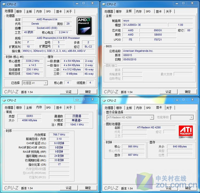Switch to 显卡 tab in memory window
The height and width of the screenshot is (193, 200).
coord(59,107)
